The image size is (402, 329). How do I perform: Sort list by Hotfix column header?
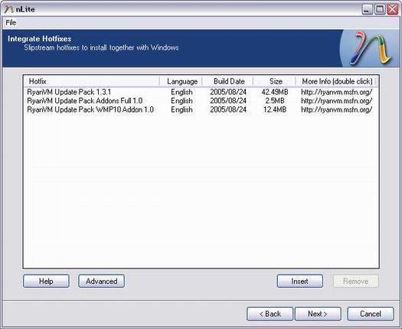point(92,81)
